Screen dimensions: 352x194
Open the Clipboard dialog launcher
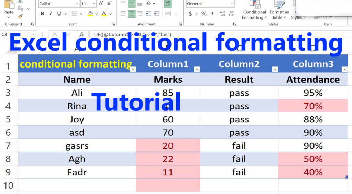coord(33,24)
